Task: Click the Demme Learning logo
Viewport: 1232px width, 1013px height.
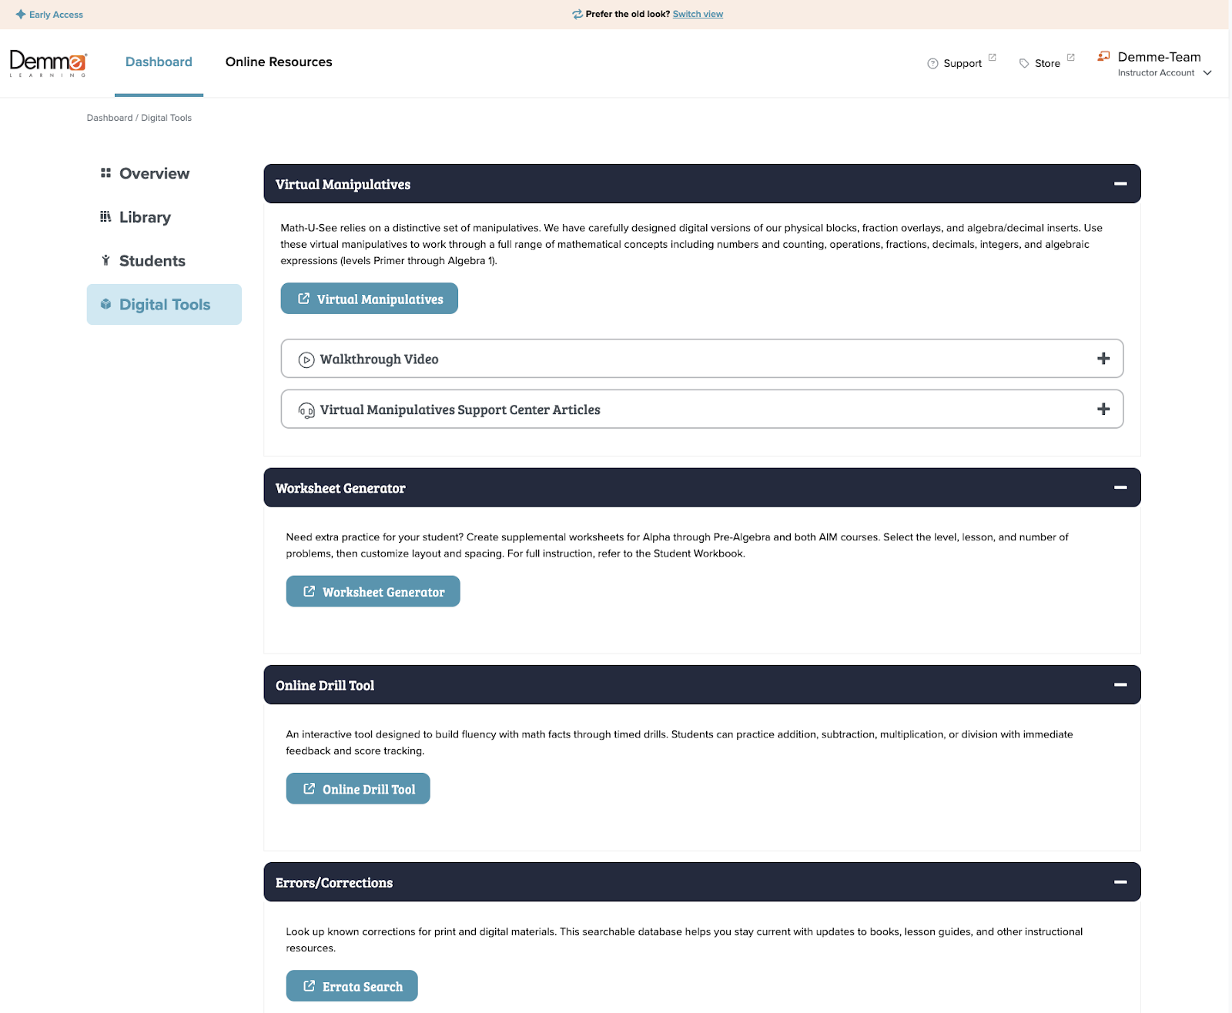Action: point(48,64)
